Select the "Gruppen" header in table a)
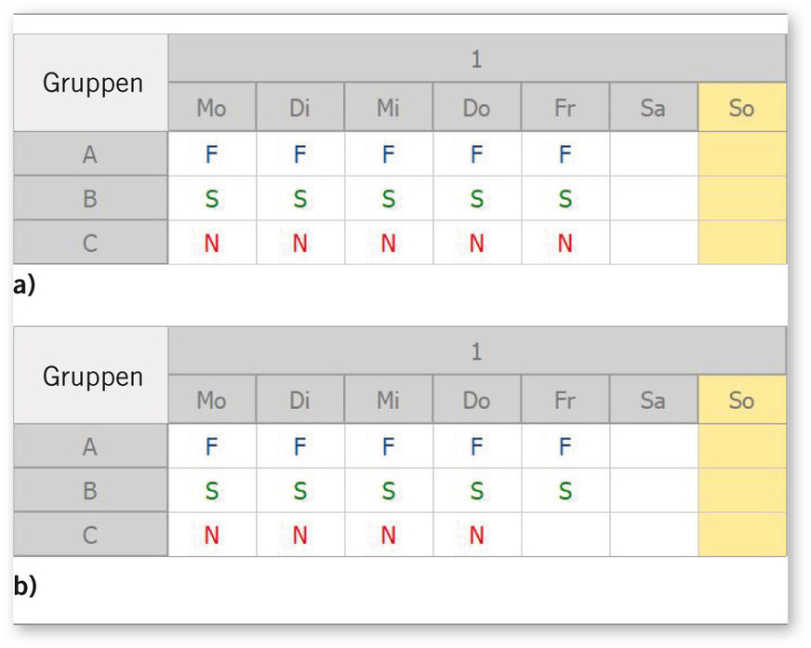This screenshot has width=811, height=648. point(91,83)
